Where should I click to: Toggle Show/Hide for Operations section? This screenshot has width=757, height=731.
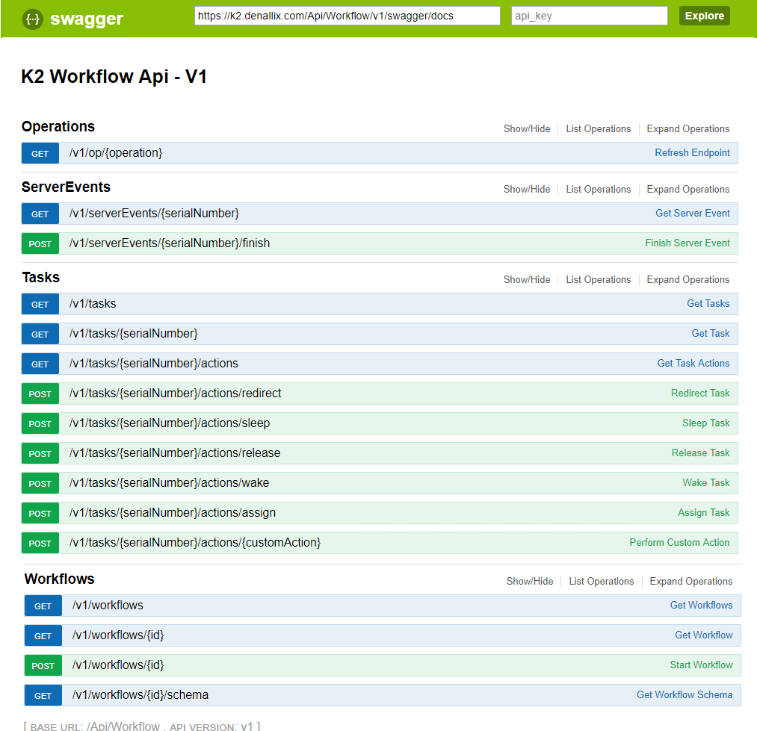click(526, 128)
